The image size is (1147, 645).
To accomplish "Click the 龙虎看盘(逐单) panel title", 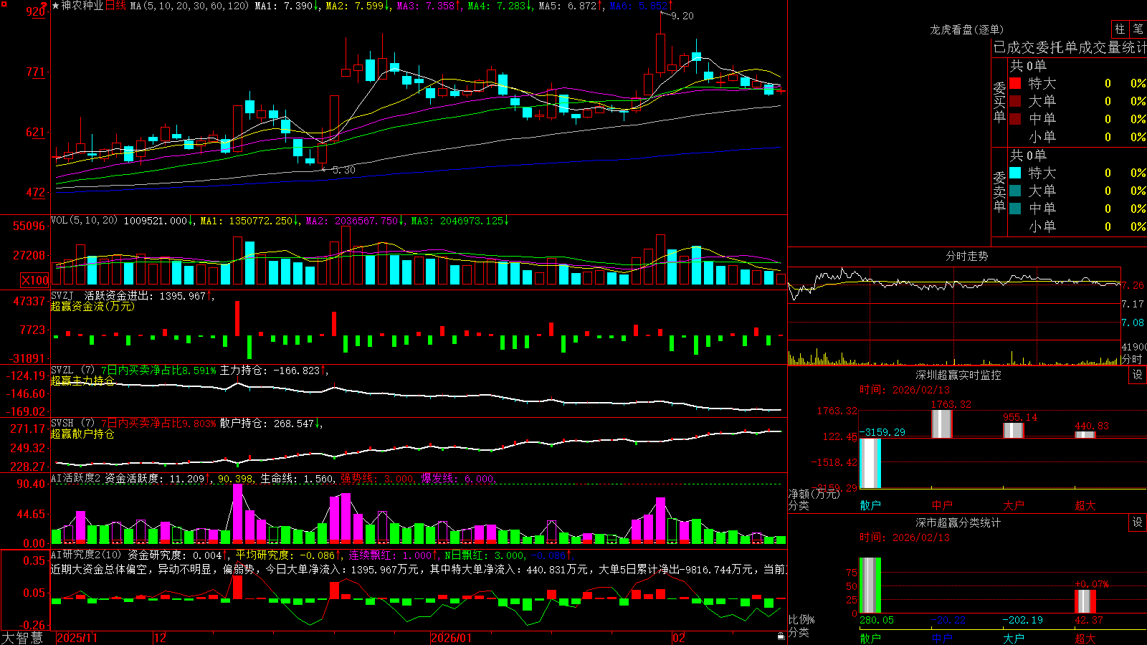I will coord(967,29).
